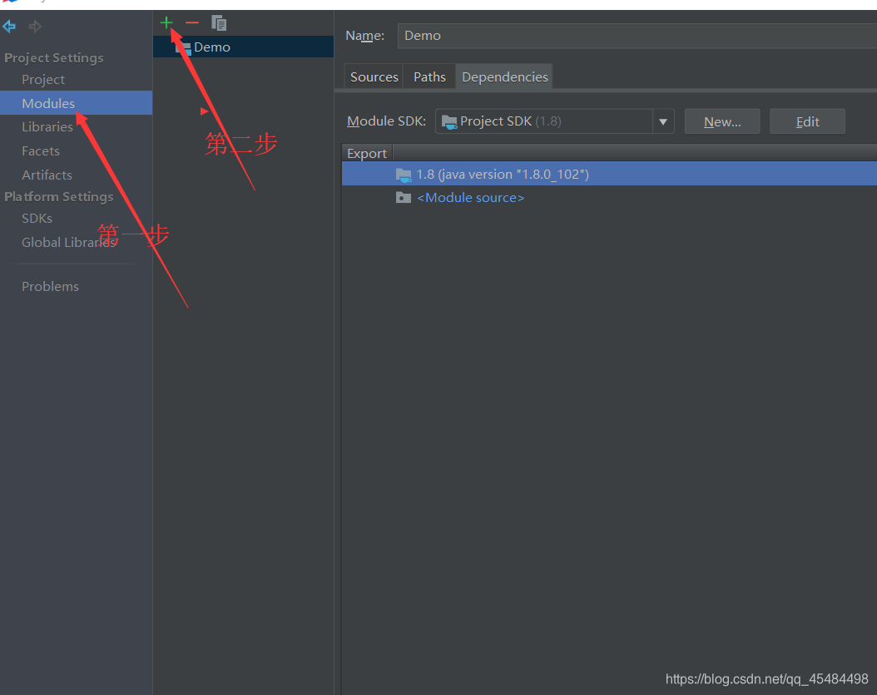Select Libraries in Project Settings sidebar
Image resolution: width=877 pixels, height=695 pixels.
point(48,126)
